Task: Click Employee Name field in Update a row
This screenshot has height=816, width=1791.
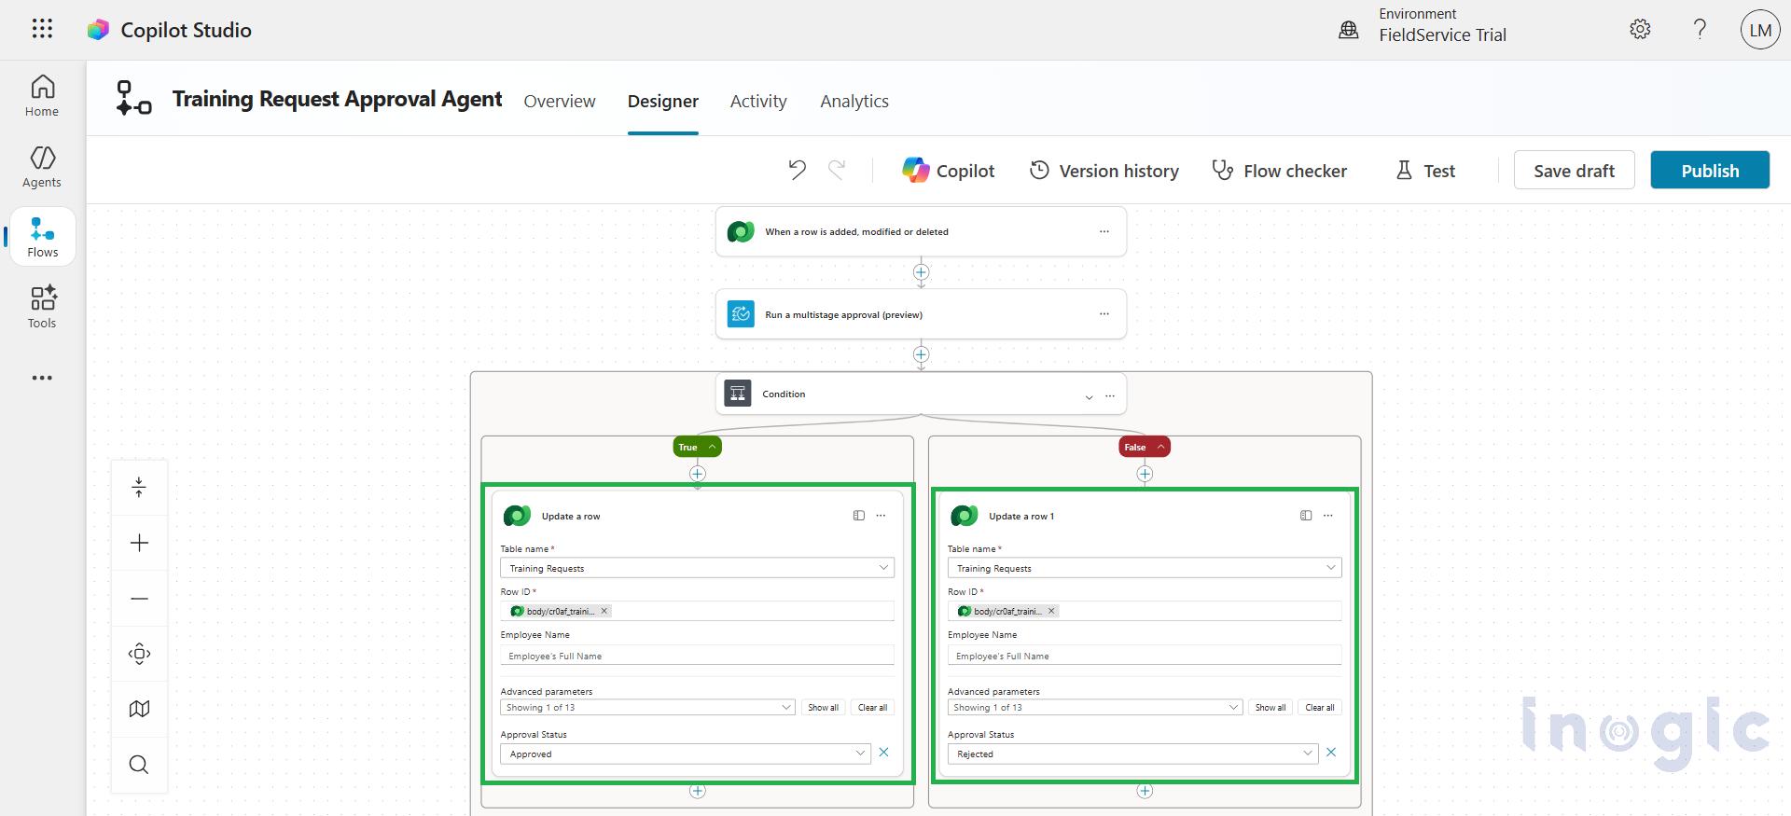Action: pyautogui.click(x=697, y=656)
